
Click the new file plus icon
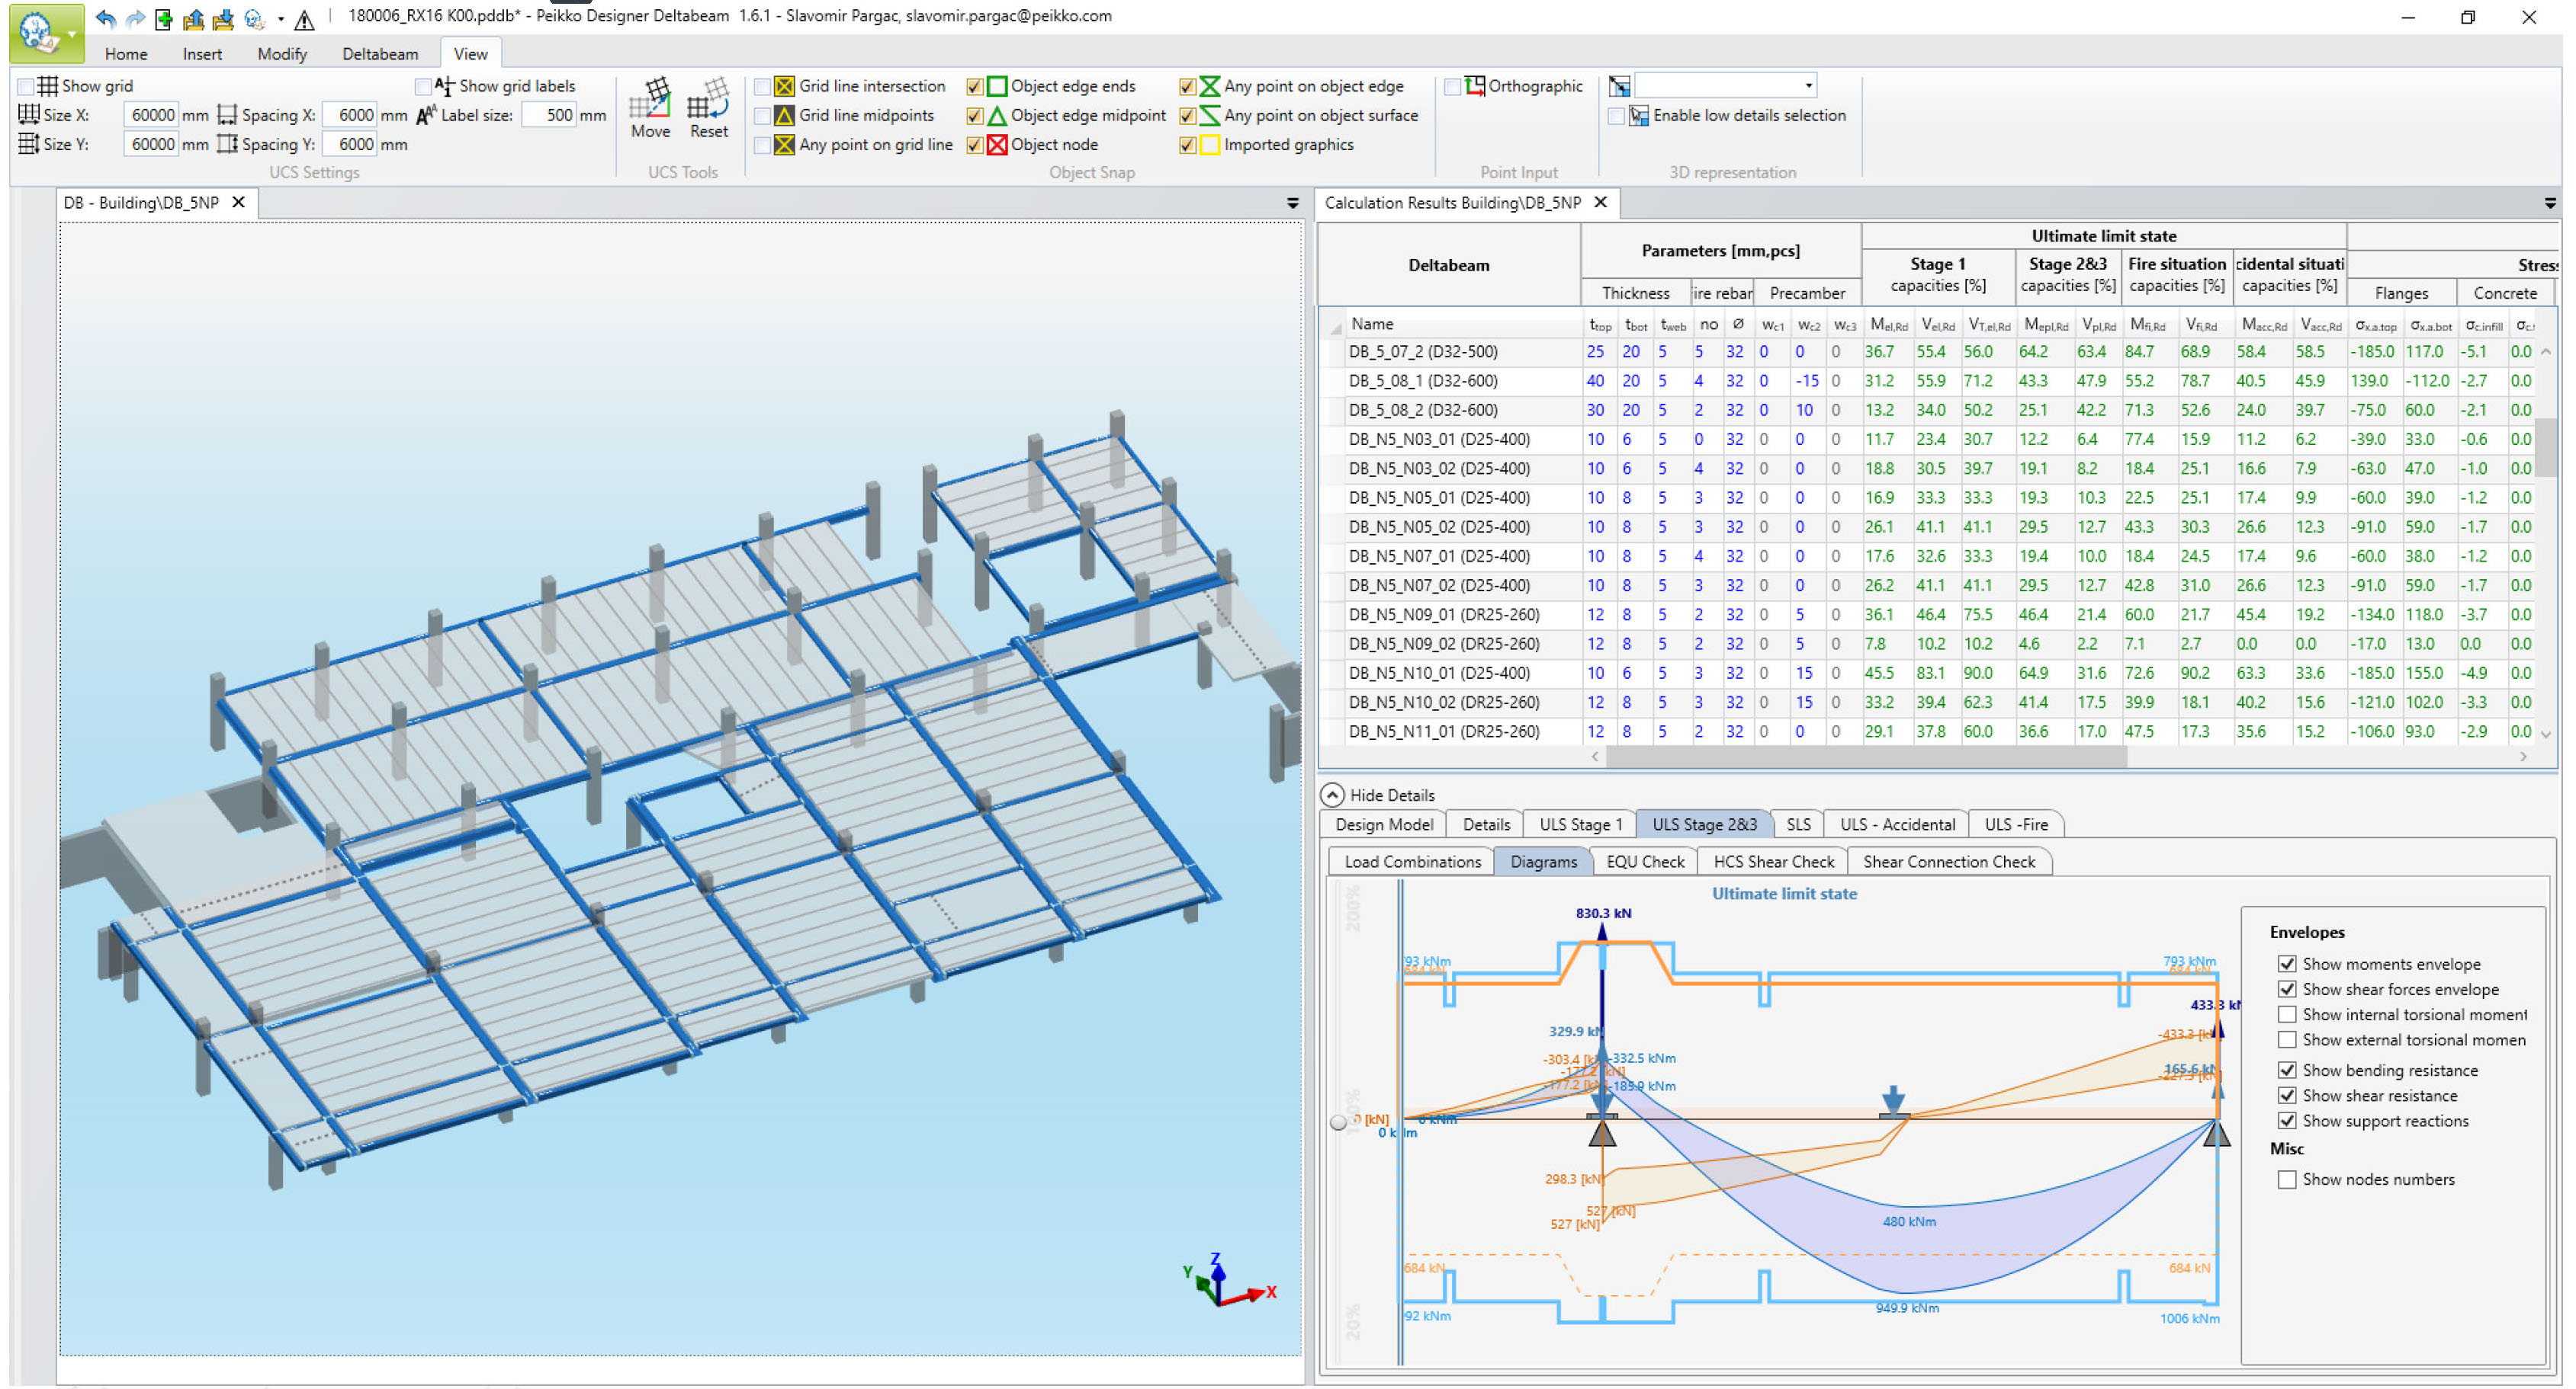pyautogui.click(x=164, y=18)
